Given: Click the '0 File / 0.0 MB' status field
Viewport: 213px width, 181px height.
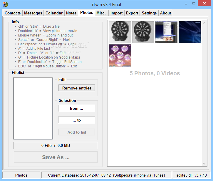Looking at the screenshot, I should (56, 145).
